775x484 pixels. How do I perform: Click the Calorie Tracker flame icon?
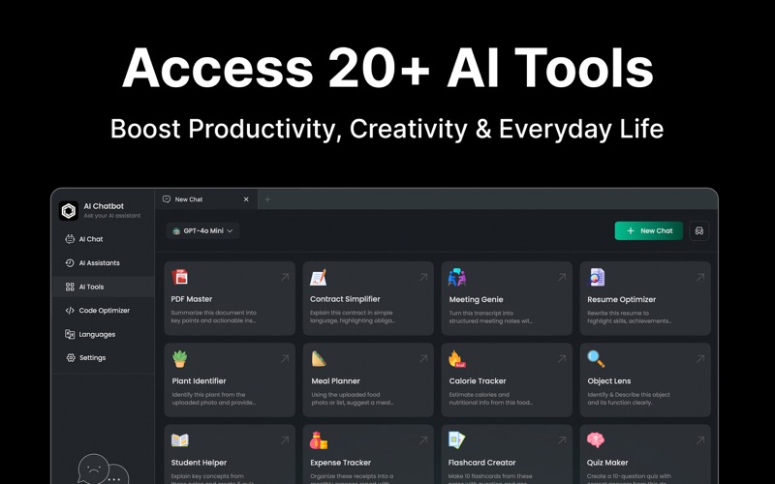coord(457,359)
